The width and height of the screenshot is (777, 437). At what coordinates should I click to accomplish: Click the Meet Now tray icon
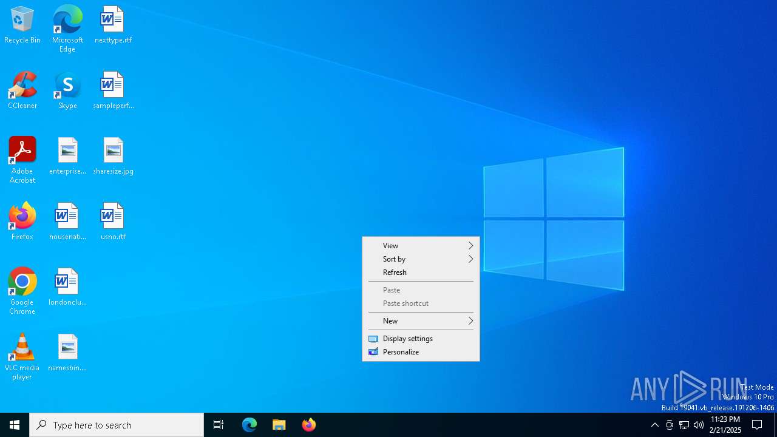point(670,425)
